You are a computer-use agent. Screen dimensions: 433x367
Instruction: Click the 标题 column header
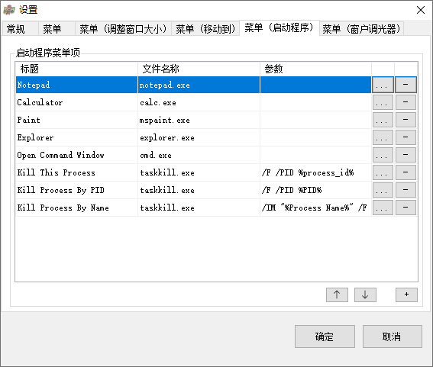click(x=76, y=69)
